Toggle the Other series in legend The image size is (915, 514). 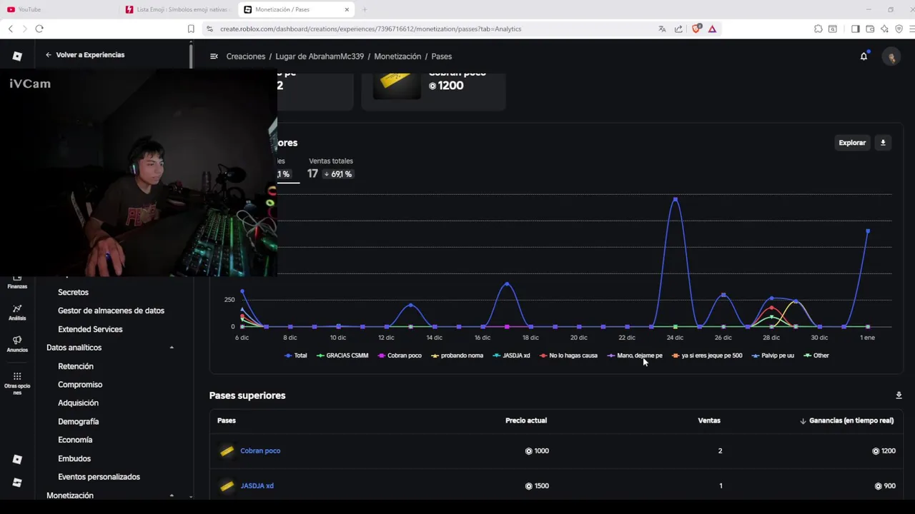pos(816,356)
